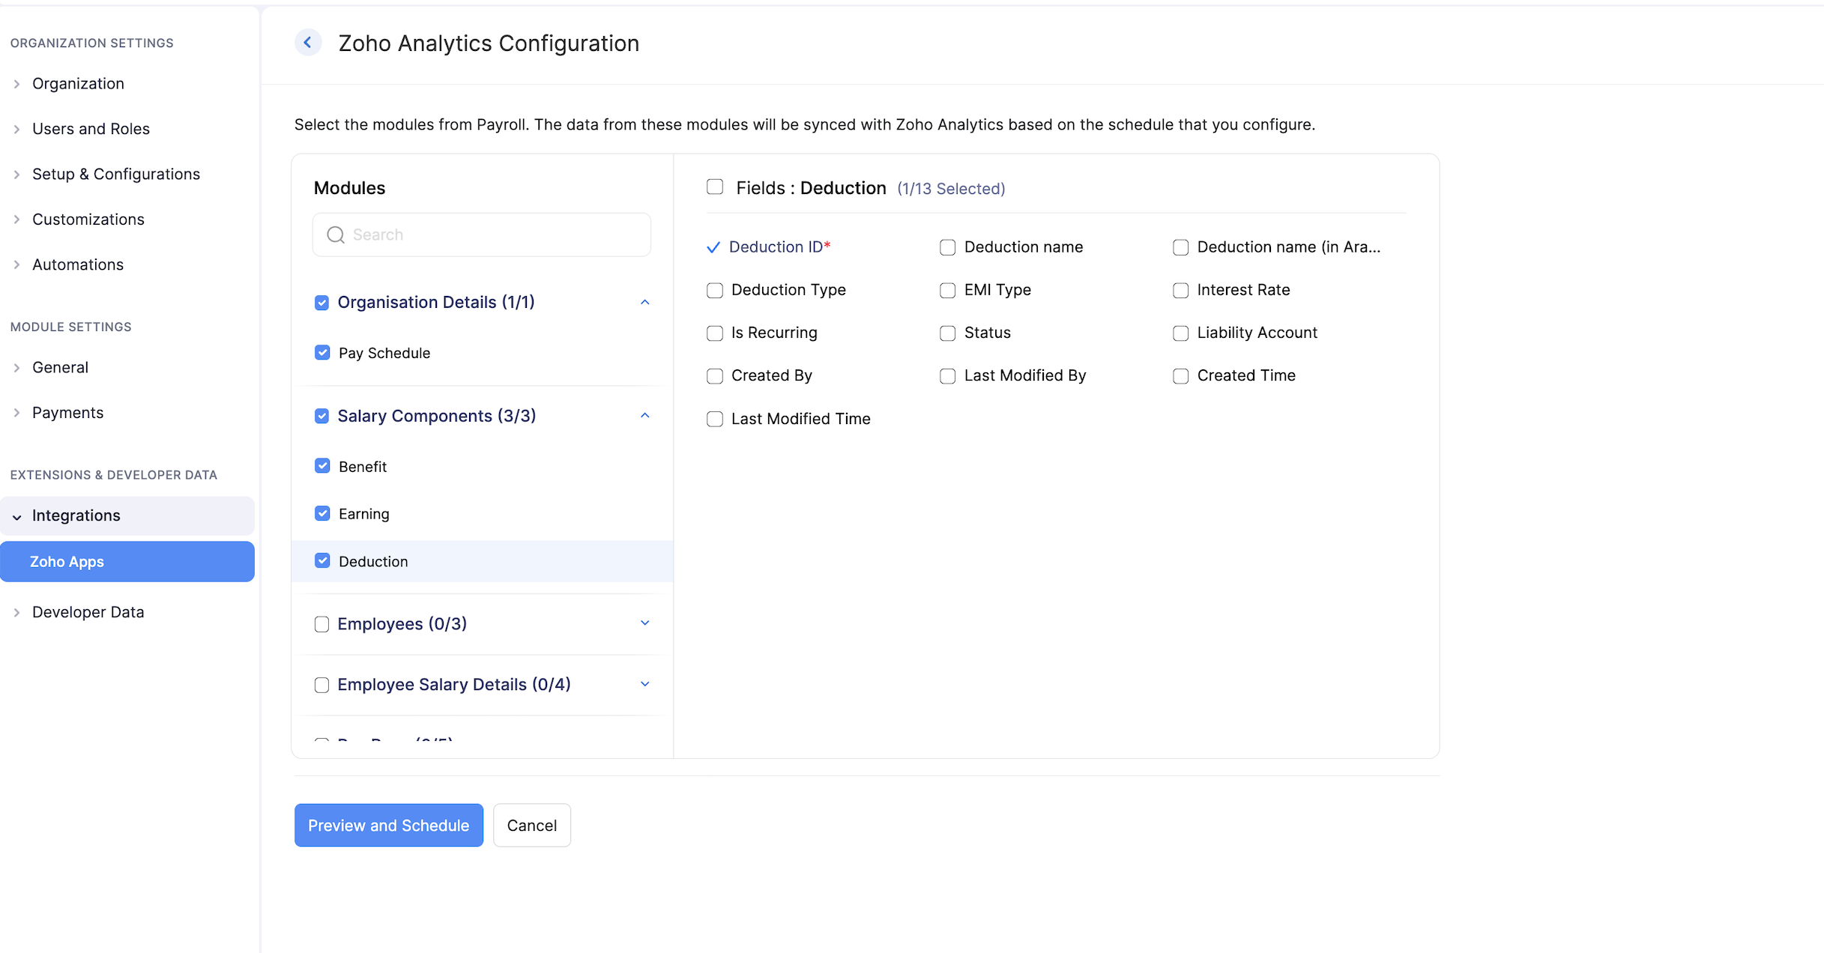Open the Developer Data section

click(88, 611)
